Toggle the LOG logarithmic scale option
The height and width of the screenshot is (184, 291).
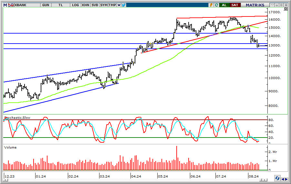pos(76,5)
